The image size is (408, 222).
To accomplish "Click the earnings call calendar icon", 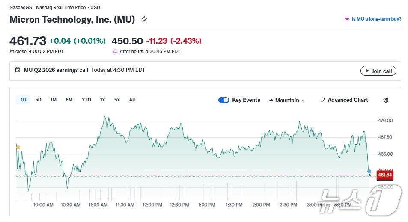I will 18,70.
